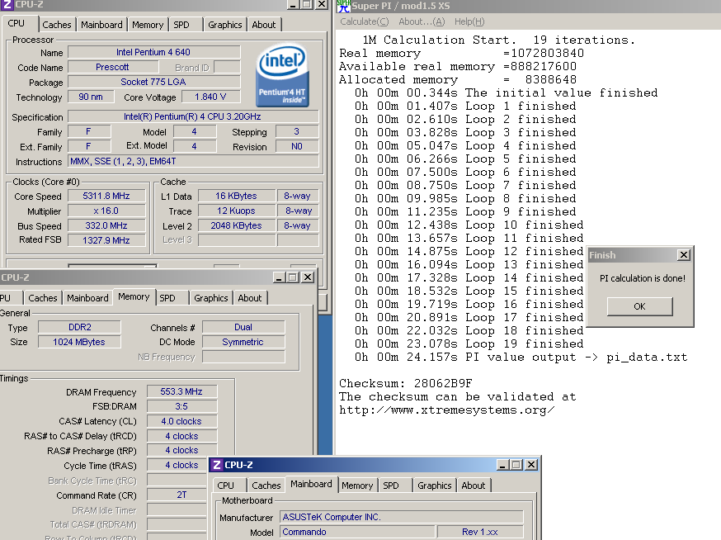Close the top CPU-Z window

[322, 5]
